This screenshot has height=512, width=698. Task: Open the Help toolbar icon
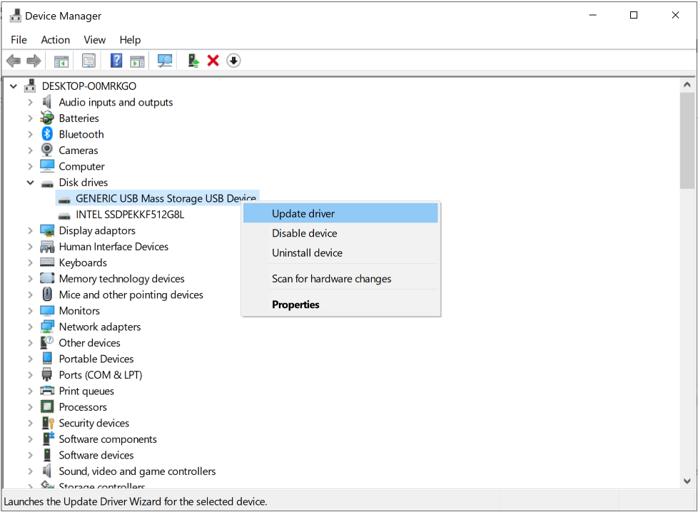116,61
